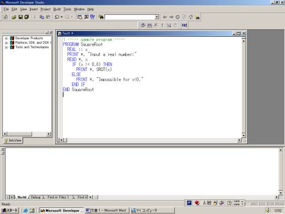This screenshot has height=214, width=285.
Task: Click the editor vertical scrollbar down arrow
Action: tap(244, 135)
